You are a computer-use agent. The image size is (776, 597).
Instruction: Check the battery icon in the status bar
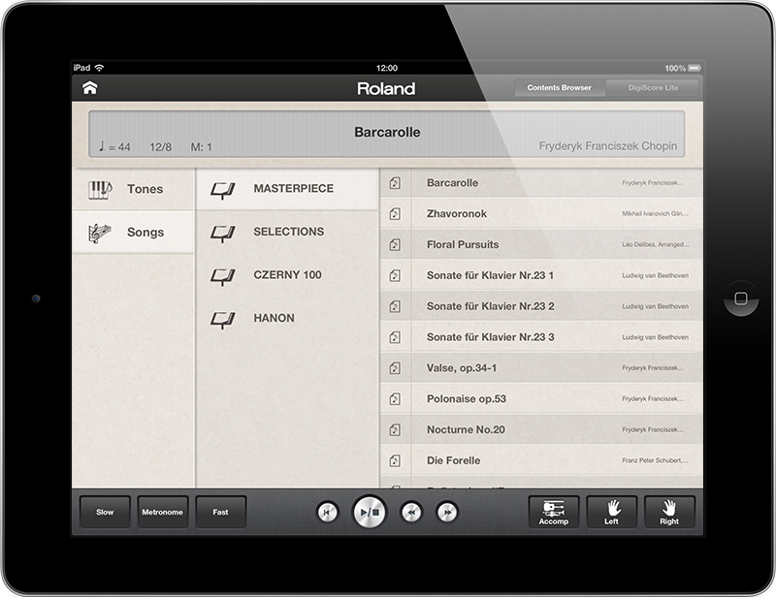point(695,68)
